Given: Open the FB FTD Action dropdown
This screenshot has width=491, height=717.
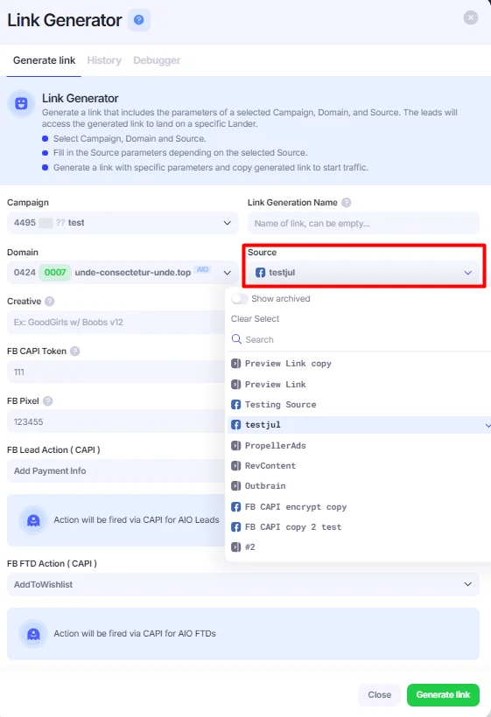Looking at the screenshot, I should [243, 584].
